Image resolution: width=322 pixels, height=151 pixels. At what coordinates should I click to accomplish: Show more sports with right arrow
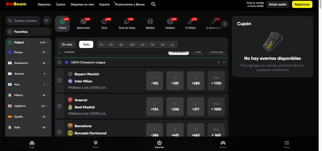(x=225, y=24)
